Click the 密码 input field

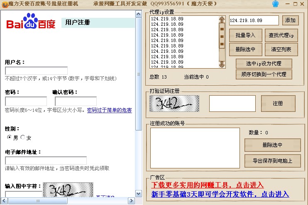point(26,101)
